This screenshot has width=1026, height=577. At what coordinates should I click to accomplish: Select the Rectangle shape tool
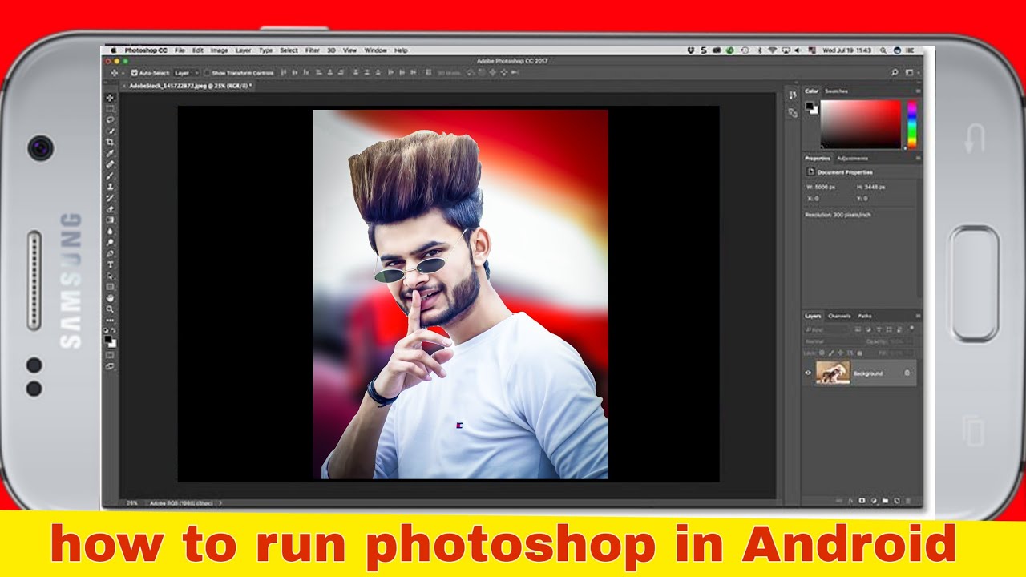coord(111,286)
